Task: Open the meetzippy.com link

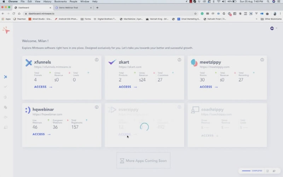Action: tap(215, 67)
